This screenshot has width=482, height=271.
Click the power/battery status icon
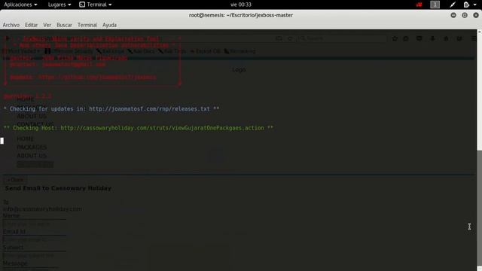(x=467, y=5)
